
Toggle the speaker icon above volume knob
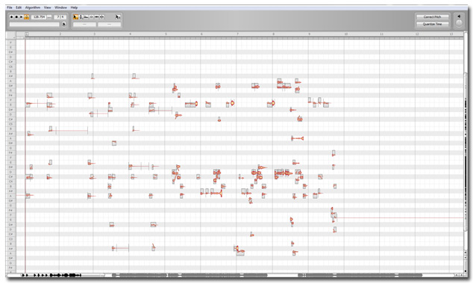(459, 16)
